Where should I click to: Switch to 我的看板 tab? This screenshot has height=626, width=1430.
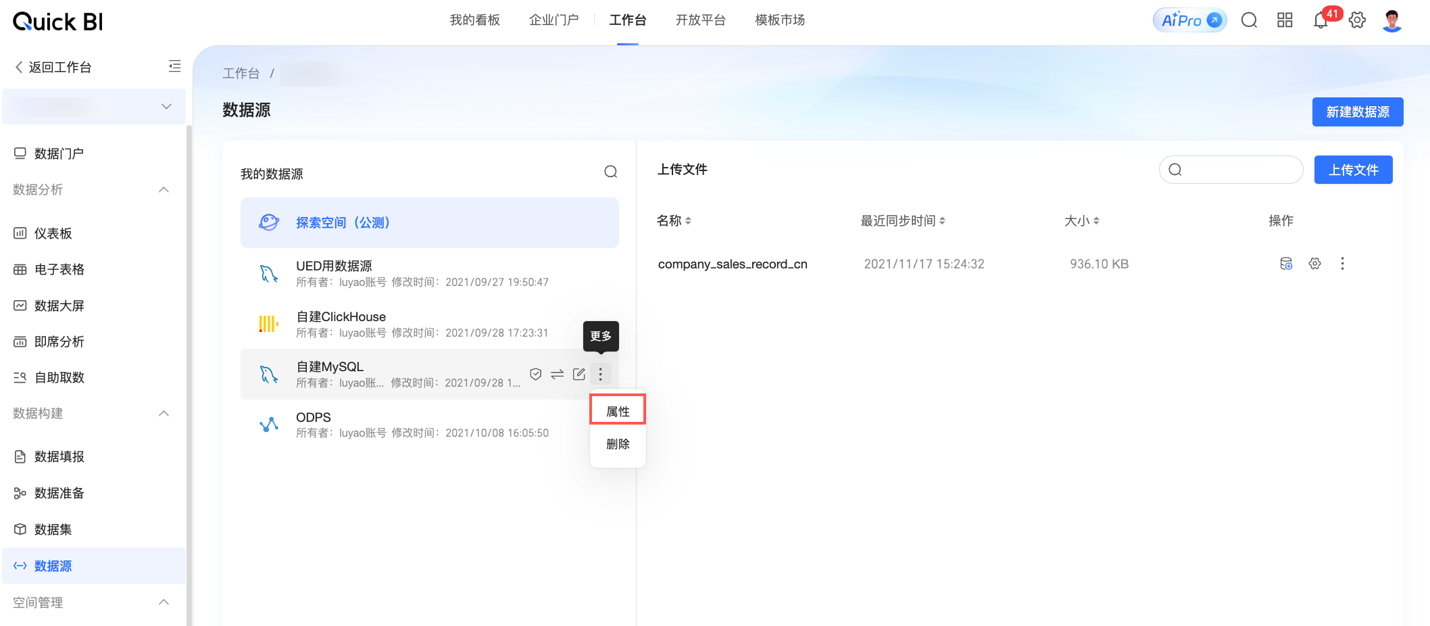click(x=475, y=20)
